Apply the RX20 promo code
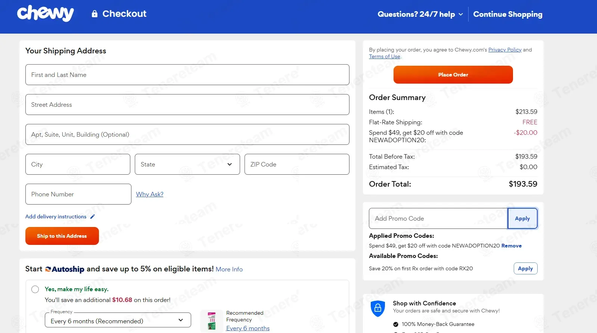This screenshot has width=597, height=333. coord(525,268)
